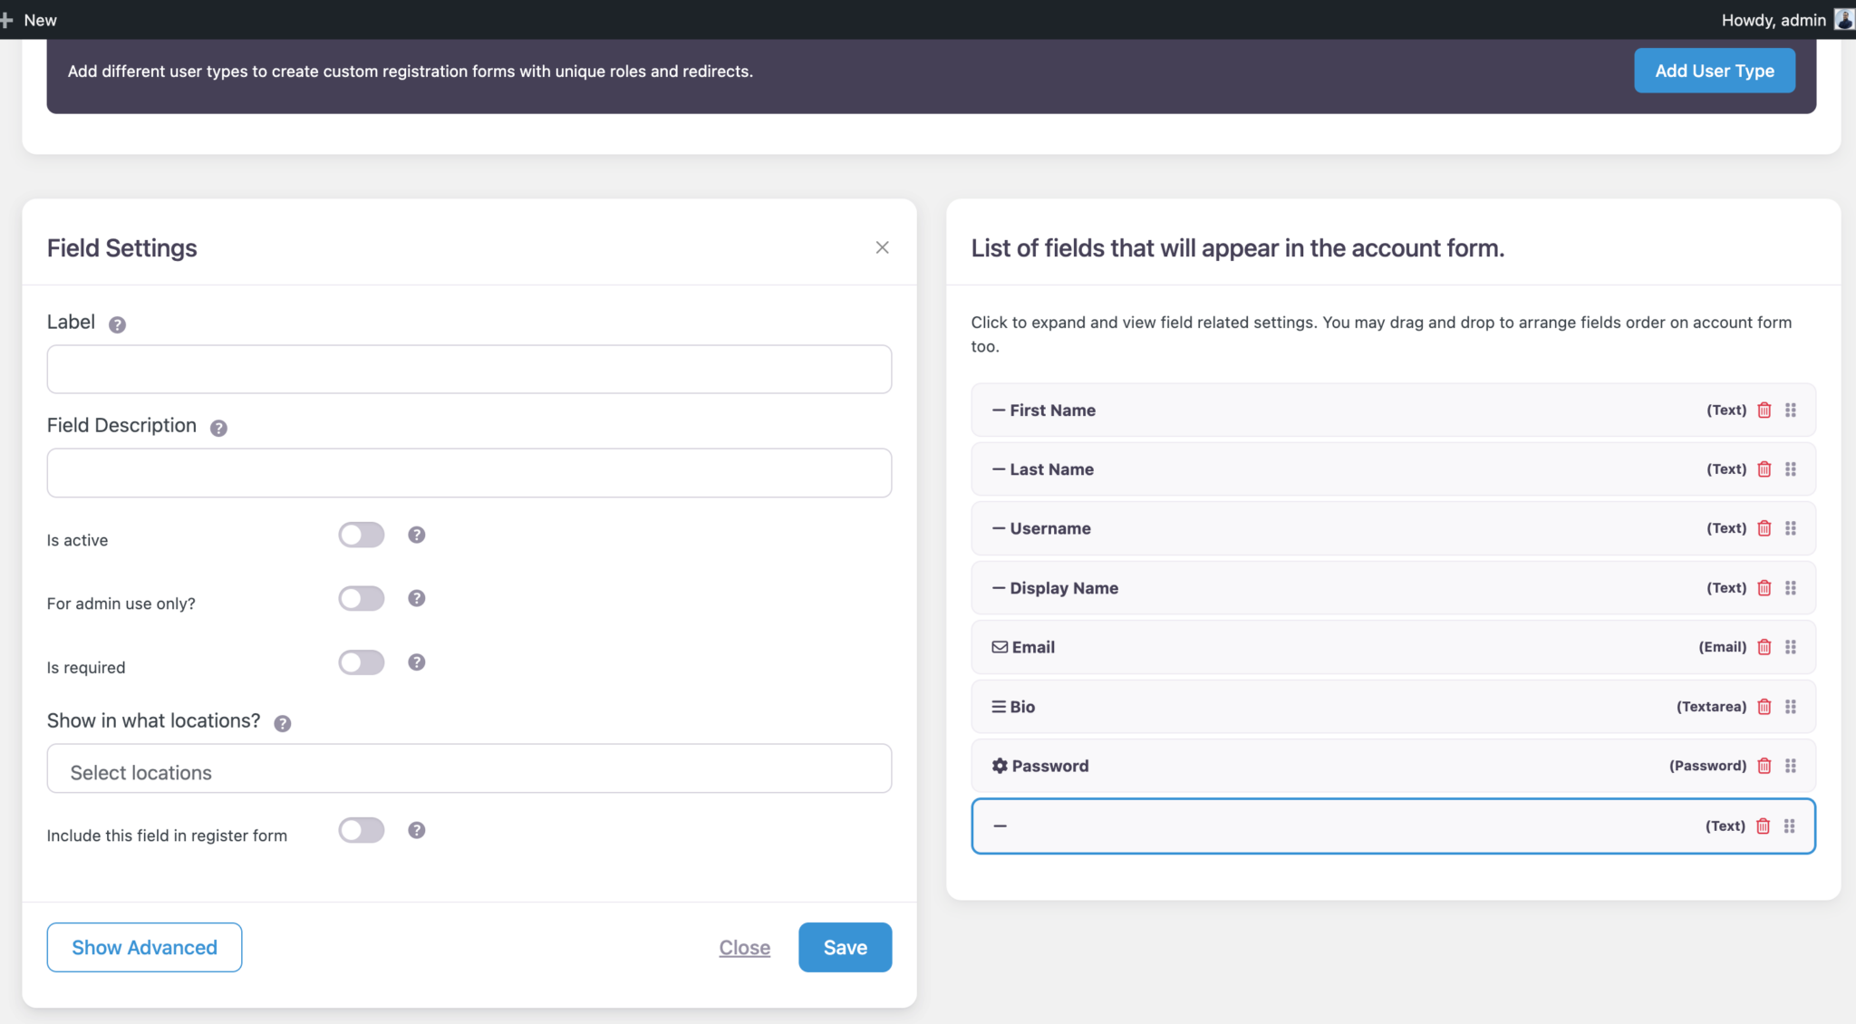The image size is (1856, 1024).
Task: Delete the Password field
Action: point(1764,766)
